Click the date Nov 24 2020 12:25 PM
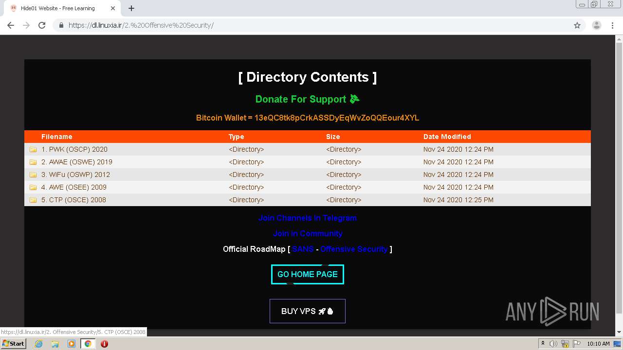The image size is (623, 350). coord(458,200)
